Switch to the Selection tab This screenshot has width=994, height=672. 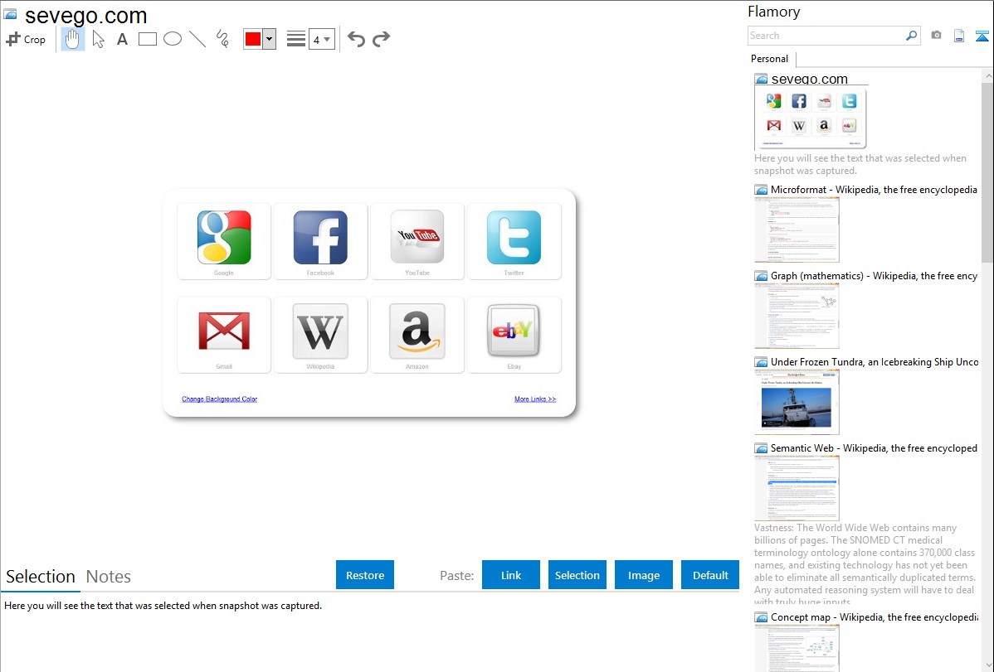tap(41, 577)
